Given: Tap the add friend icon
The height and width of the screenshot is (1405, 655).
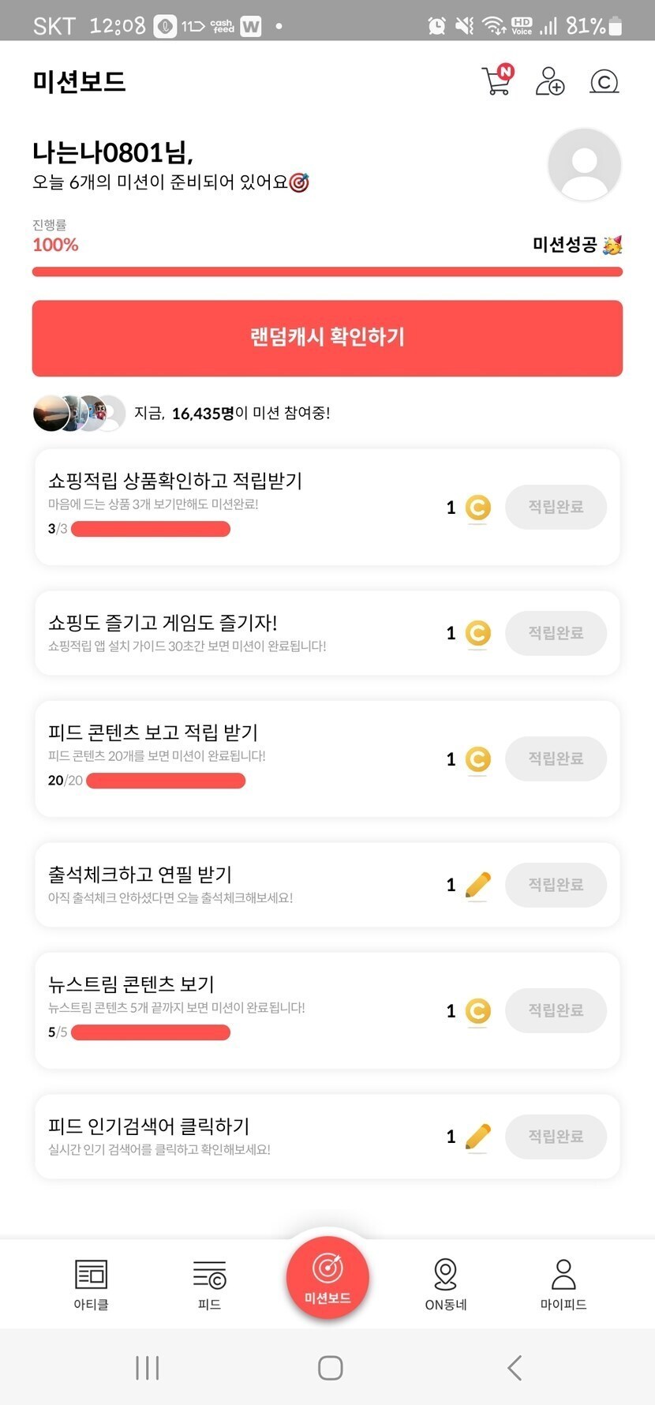Looking at the screenshot, I should [550, 81].
